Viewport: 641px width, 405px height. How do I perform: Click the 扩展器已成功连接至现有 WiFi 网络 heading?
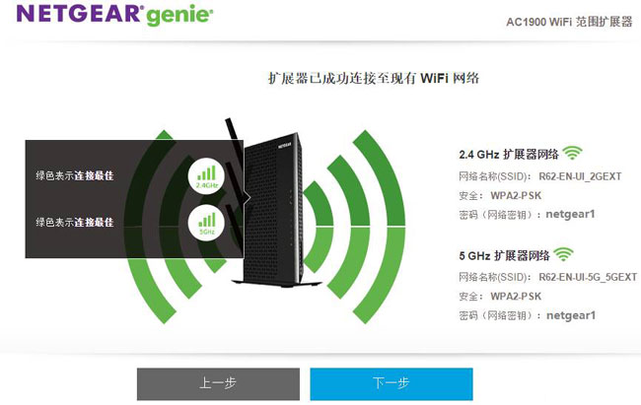coord(373,78)
